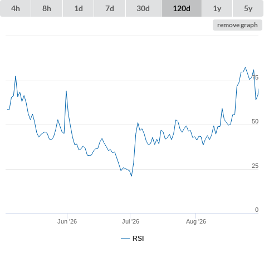Open the 1y time range
Image resolution: width=264 pixels, height=253 pixels.
coord(217,8)
